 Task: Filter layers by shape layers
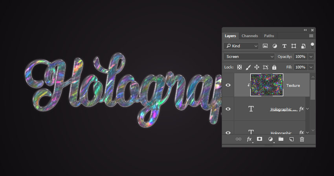[x=294, y=46]
